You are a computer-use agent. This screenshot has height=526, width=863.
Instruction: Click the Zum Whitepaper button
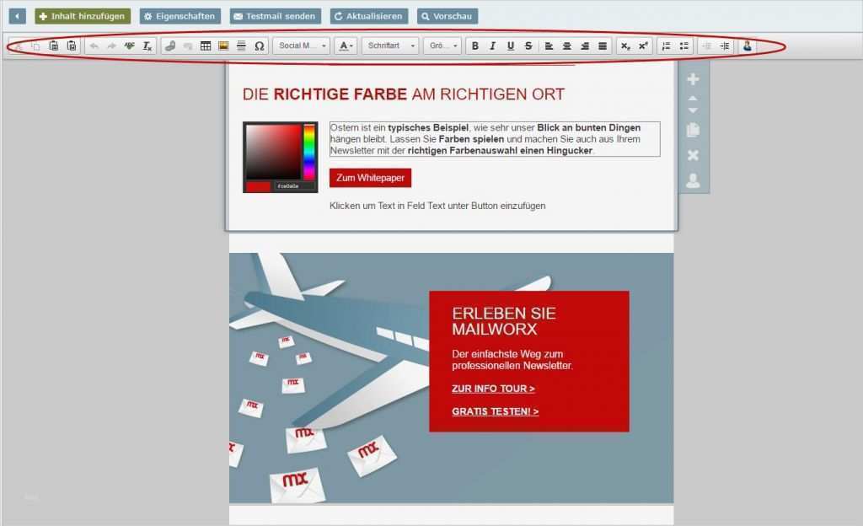(369, 178)
